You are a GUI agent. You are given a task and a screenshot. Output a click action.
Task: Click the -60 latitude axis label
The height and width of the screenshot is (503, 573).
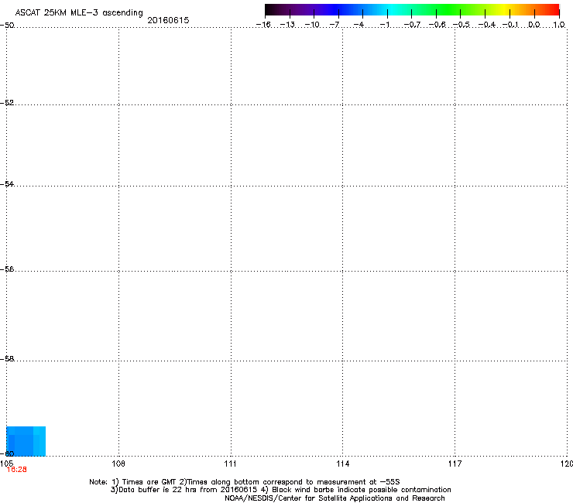point(7,453)
